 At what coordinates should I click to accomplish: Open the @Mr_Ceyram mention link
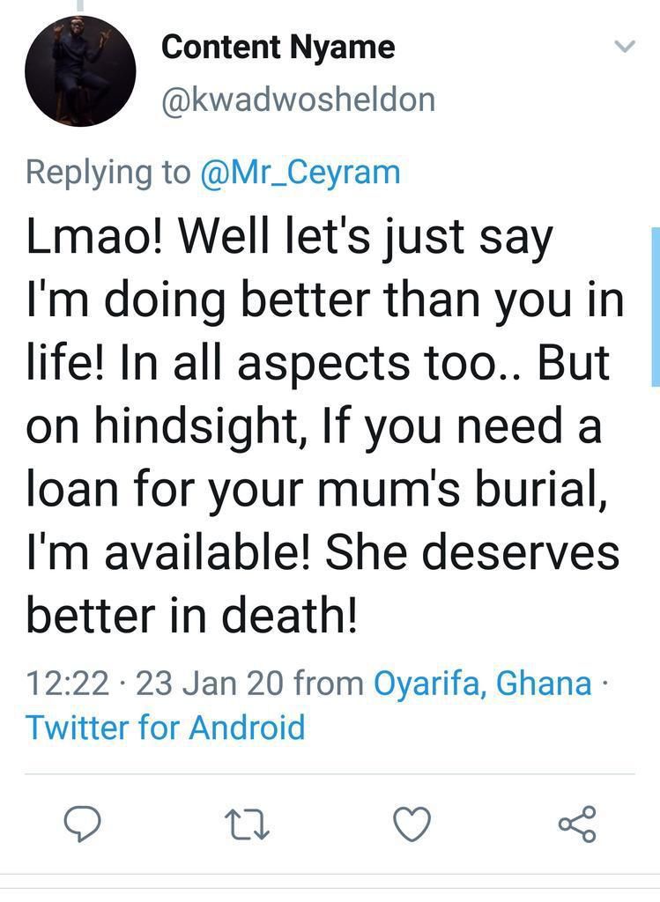pyautogui.click(x=300, y=172)
